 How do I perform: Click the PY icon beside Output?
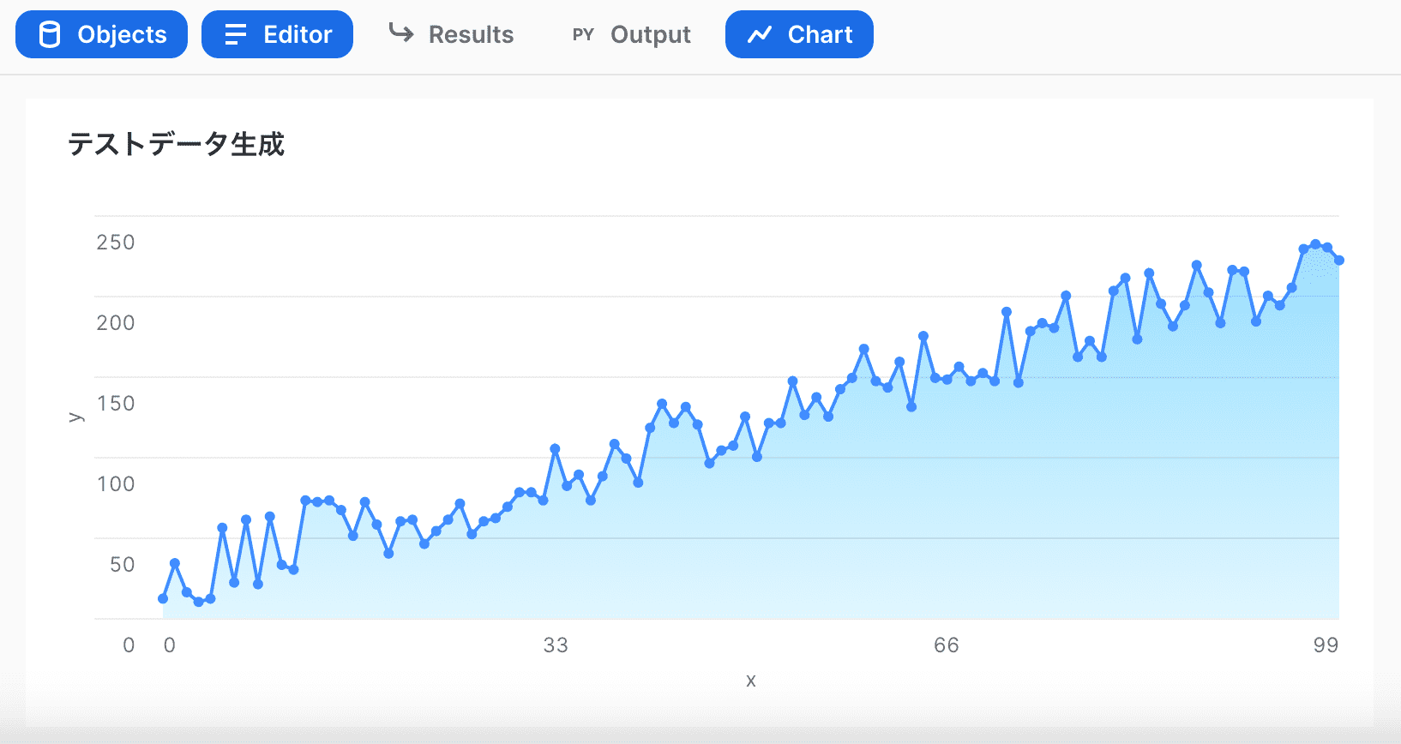coord(583,35)
